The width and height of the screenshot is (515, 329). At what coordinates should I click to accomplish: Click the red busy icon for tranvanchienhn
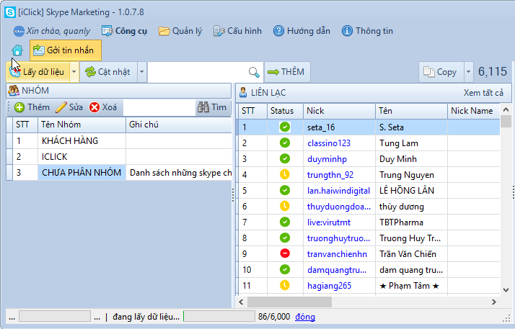285,253
